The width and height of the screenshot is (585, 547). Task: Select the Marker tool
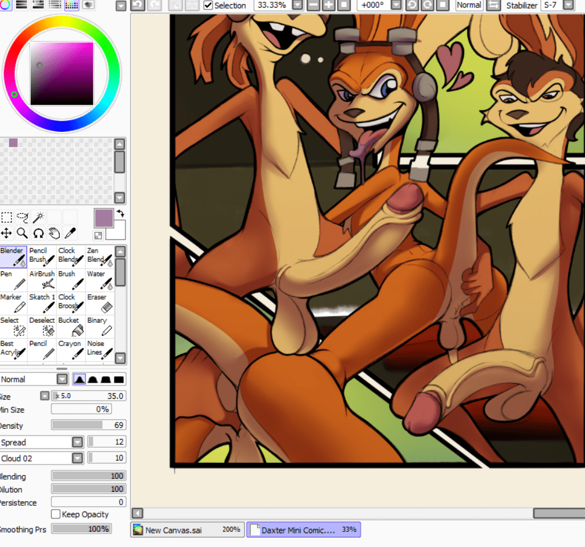pyautogui.click(x=13, y=302)
